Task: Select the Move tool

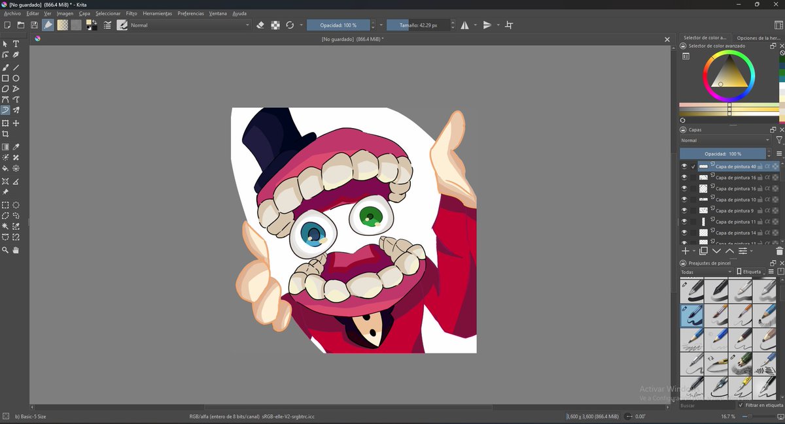Action: coord(16,123)
